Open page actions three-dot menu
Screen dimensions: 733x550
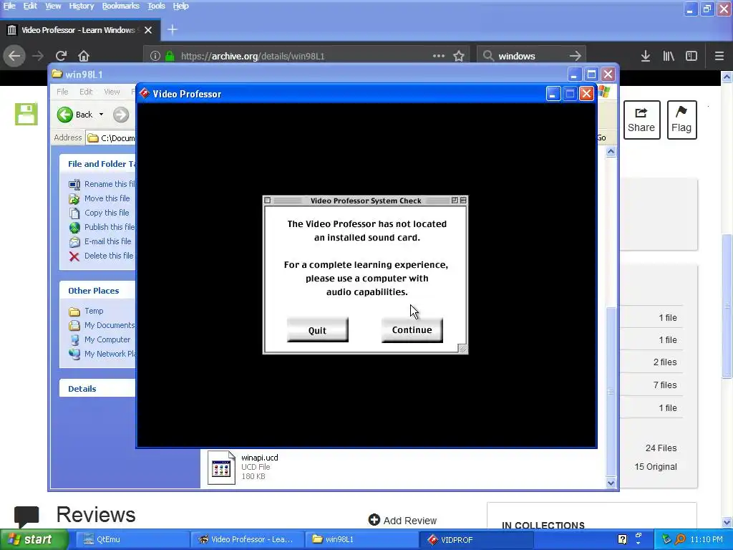click(x=439, y=56)
